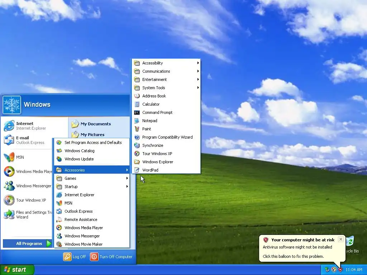Expand the Communications submenu

tap(166, 71)
